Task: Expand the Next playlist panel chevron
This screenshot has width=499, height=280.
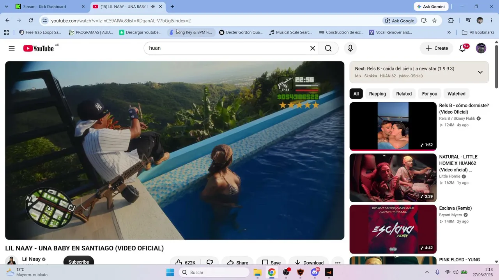Action: [x=480, y=72]
